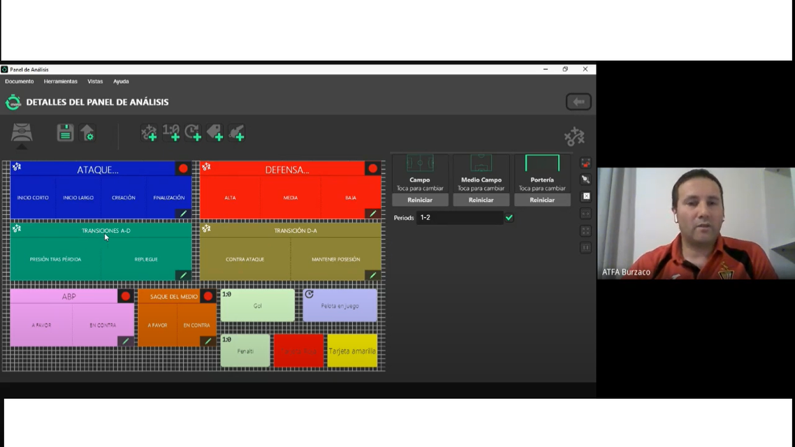Viewport: 795px width, 447px height.
Task: Tap Campo field selector to change
Action: (x=420, y=173)
